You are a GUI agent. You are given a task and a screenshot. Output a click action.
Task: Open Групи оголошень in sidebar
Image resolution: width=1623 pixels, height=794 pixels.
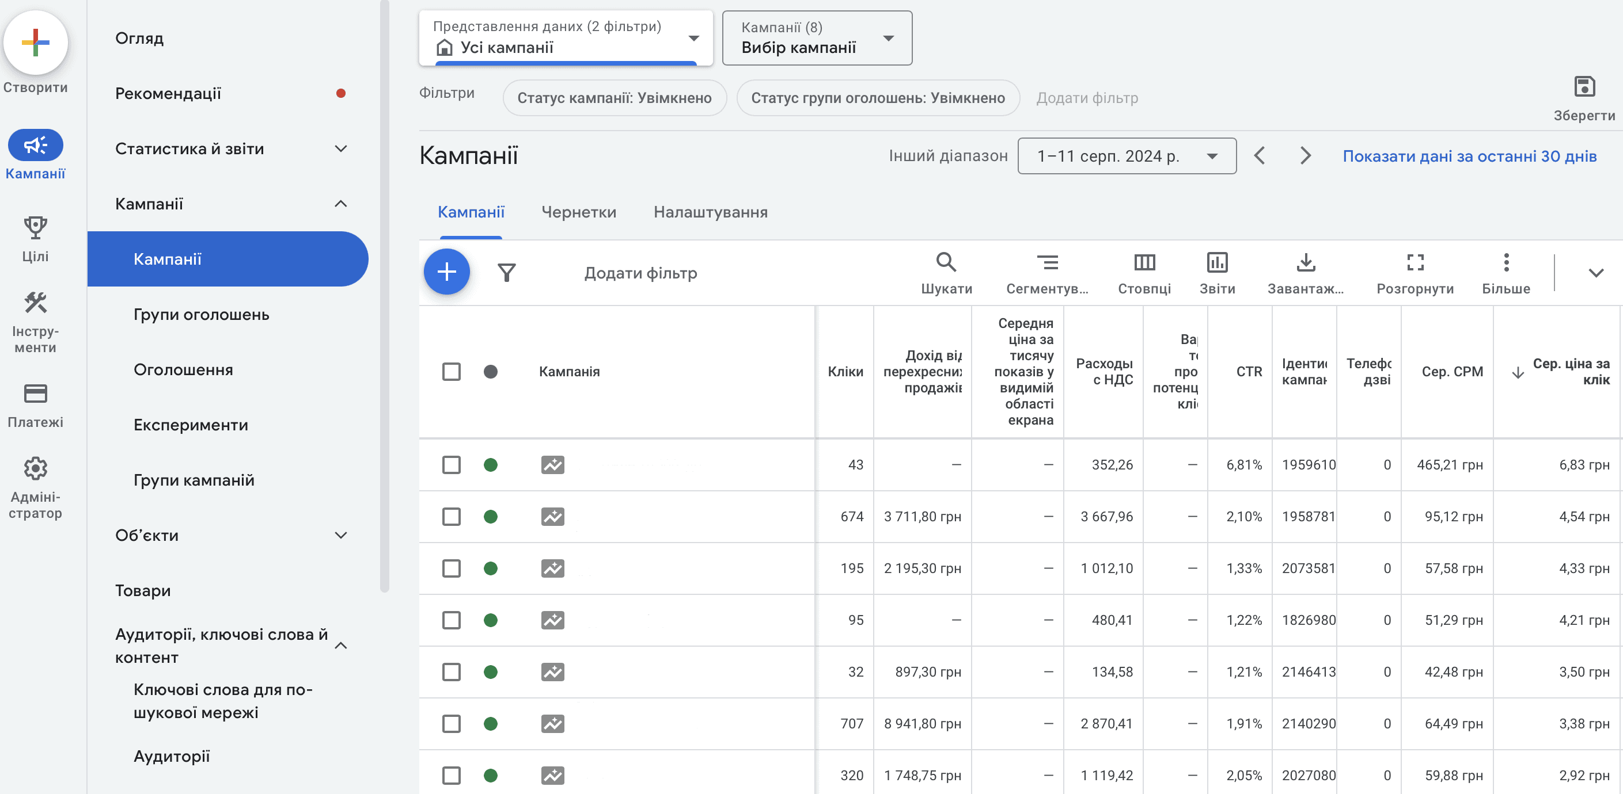(x=201, y=314)
